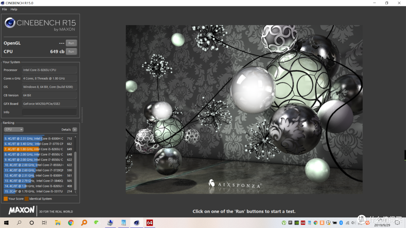Open the computer monitor taskbar app
Viewport: 406px width, 228px height.
(x=110, y=223)
